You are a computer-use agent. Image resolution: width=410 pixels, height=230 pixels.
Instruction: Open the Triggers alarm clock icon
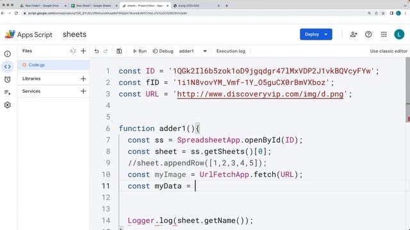coord(7,79)
